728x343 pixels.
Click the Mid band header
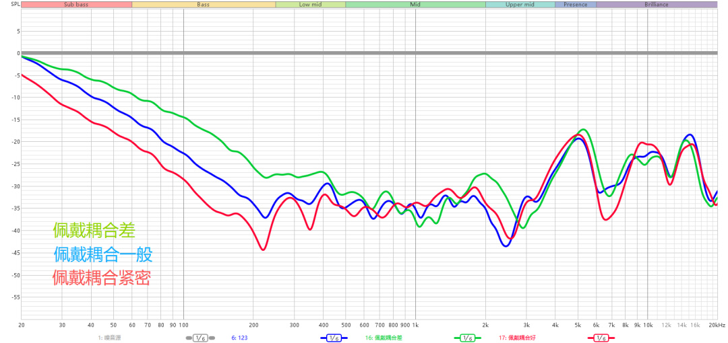point(415,5)
